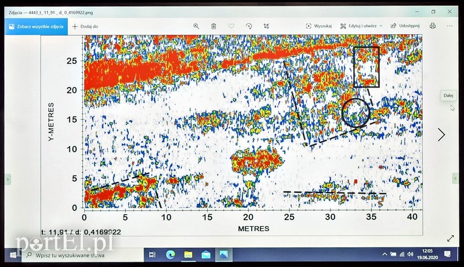Click 'Zobacz wszystkie zdjęcia' button
Image resolution: width=464 pixels, height=267 pixels.
click(x=37, y=26)
